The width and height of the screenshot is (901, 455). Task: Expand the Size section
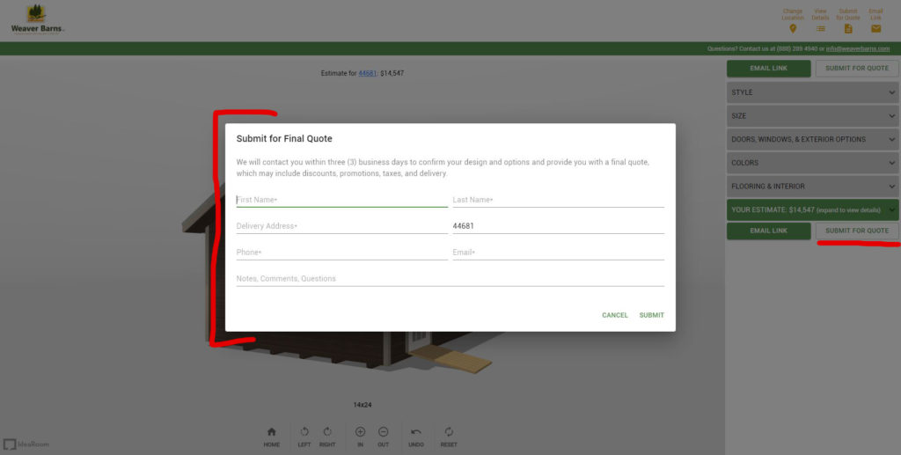coord(812,115)
